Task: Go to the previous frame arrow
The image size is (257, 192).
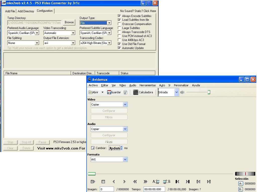Action: click(x=114, y=181)
